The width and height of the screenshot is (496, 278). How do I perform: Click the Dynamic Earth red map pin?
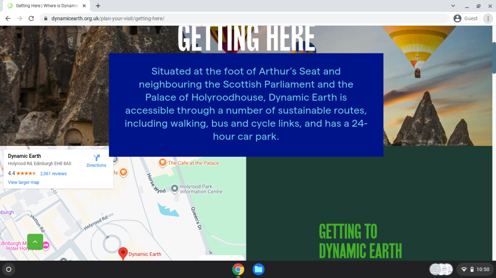(123, 253)
